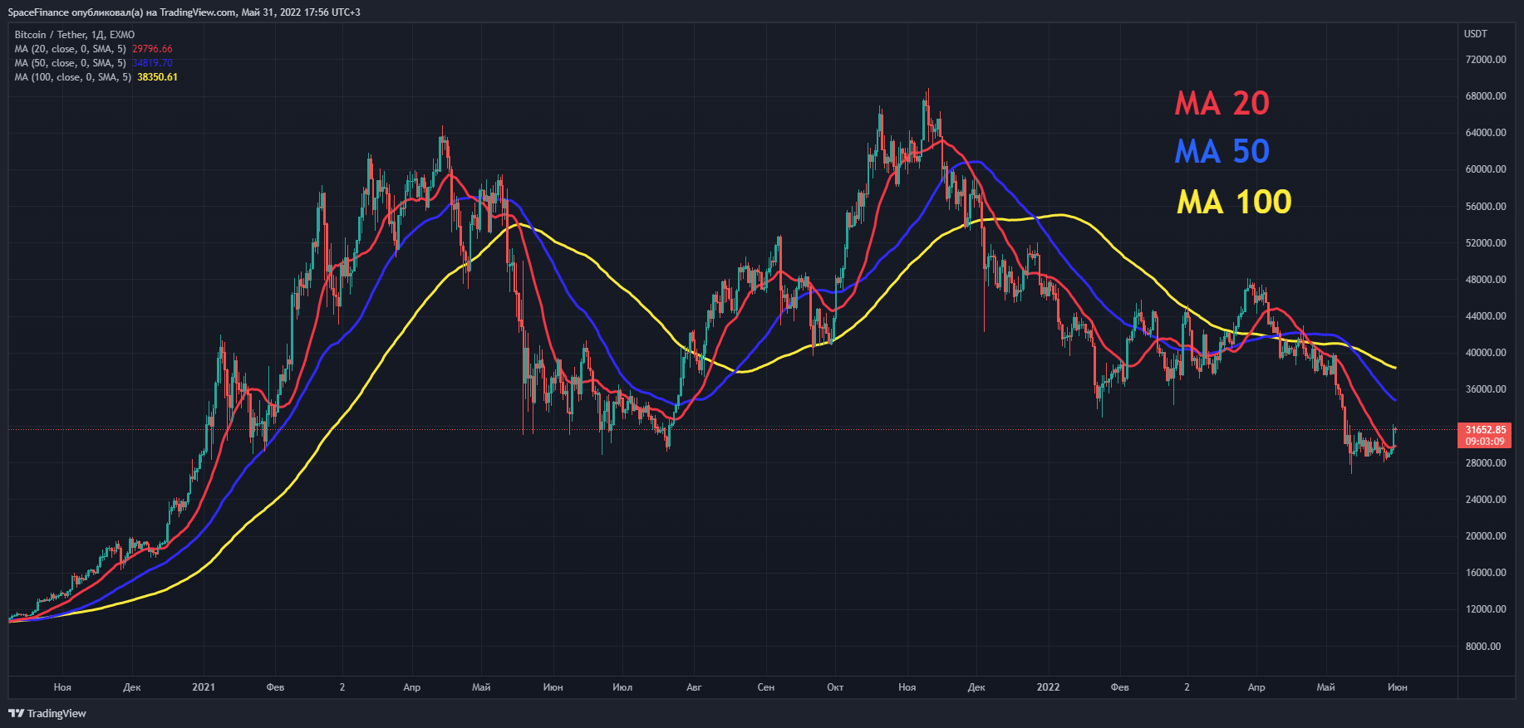Click the 2021 label on the time axis
The height and width of the screenshot is (728, 1524).
click(204, 687)
